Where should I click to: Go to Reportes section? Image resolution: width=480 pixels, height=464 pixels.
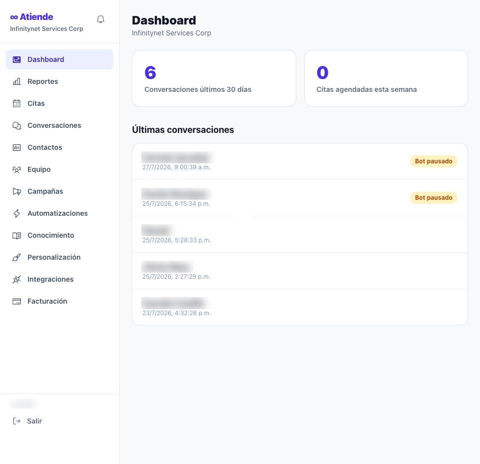(x=60, y=81)
